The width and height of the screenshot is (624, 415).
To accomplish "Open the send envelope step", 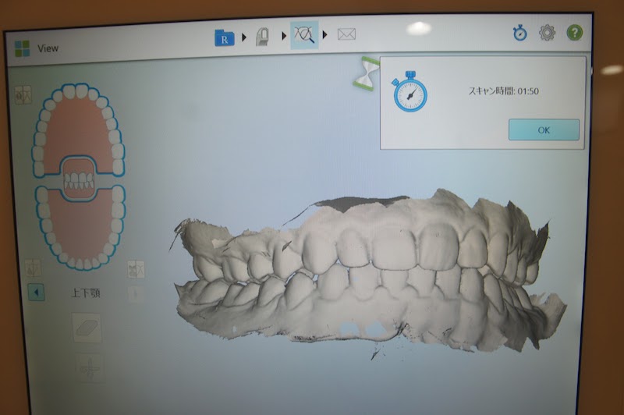I will point(346,34).
